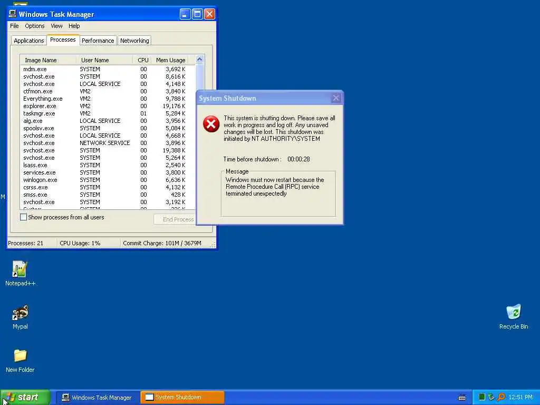Click the disabled System Shutdown close button
This screenshot has width=540, height=405.
coord(336,98)
